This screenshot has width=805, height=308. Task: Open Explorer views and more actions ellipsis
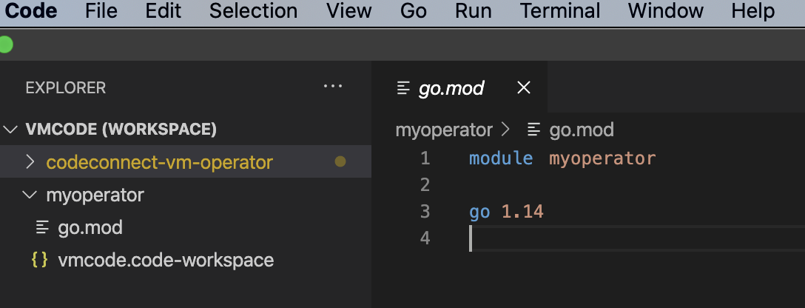(333, 87)
